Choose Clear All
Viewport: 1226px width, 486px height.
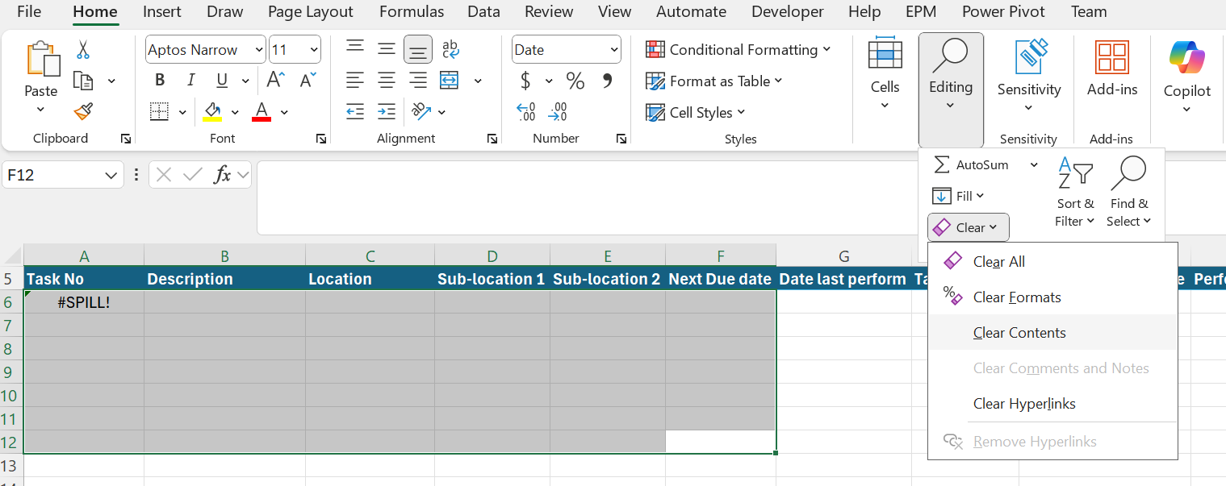click(x=1052, y=262)
